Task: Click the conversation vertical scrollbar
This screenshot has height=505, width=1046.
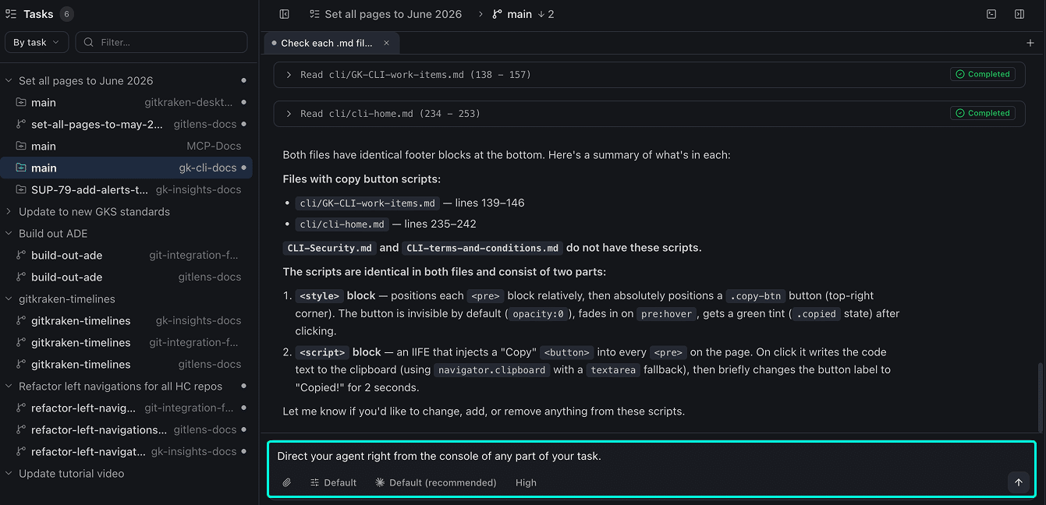Action: pyautogui.click(x=1041, y=397)
